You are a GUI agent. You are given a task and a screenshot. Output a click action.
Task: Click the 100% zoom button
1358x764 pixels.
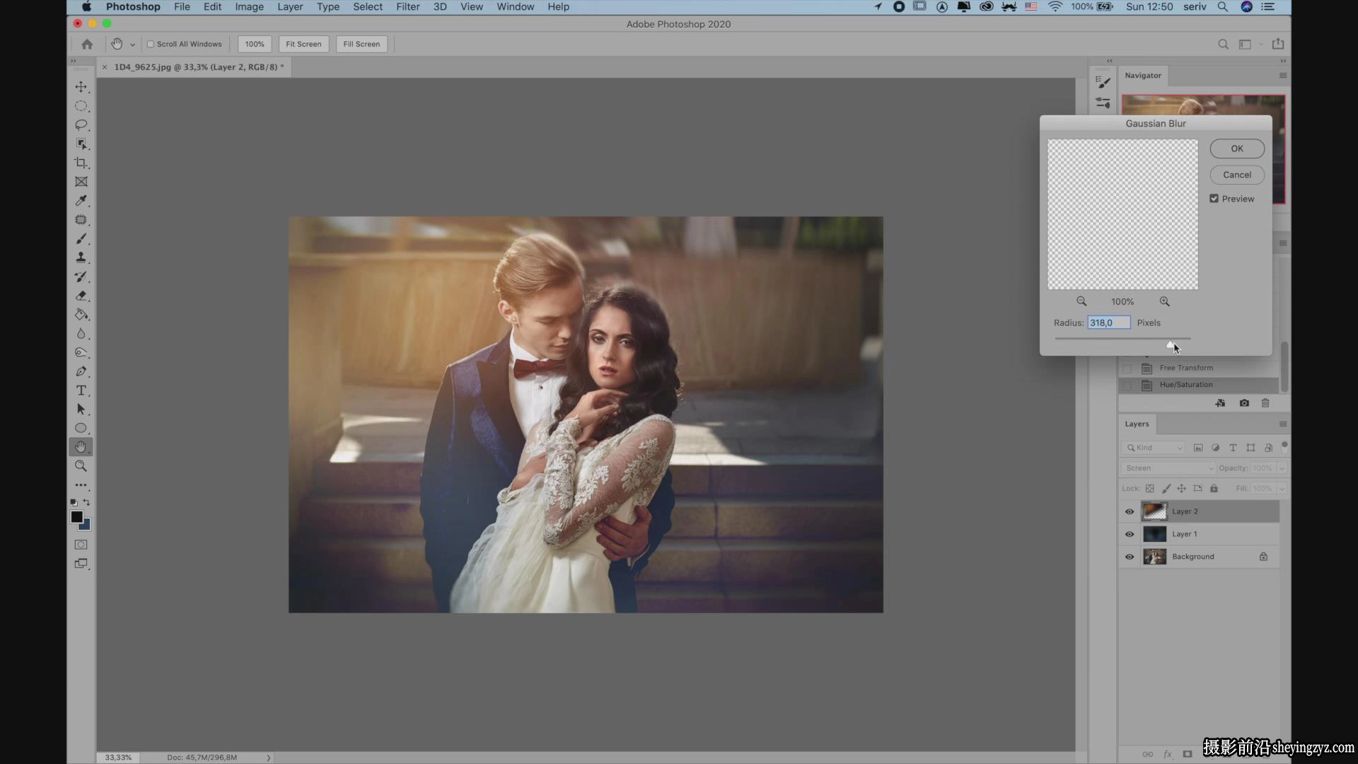[255, 44]
